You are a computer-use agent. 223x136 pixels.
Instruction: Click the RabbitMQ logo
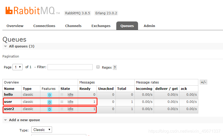tap(33, 11)
